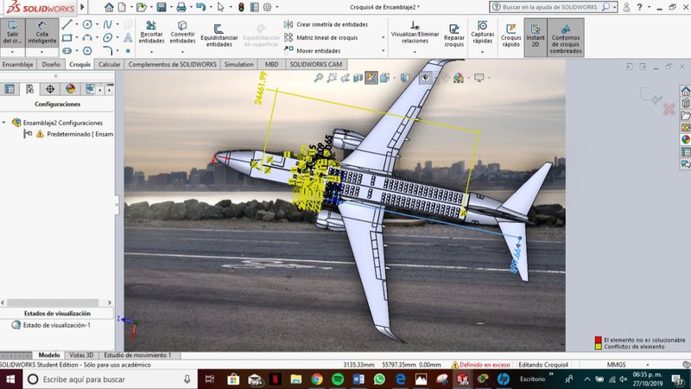The height and width of the screenshot is (389, 691).
Task: Expand Ensamblaje2 Configuraciones tree node
Action: click(x=4, y=123)
